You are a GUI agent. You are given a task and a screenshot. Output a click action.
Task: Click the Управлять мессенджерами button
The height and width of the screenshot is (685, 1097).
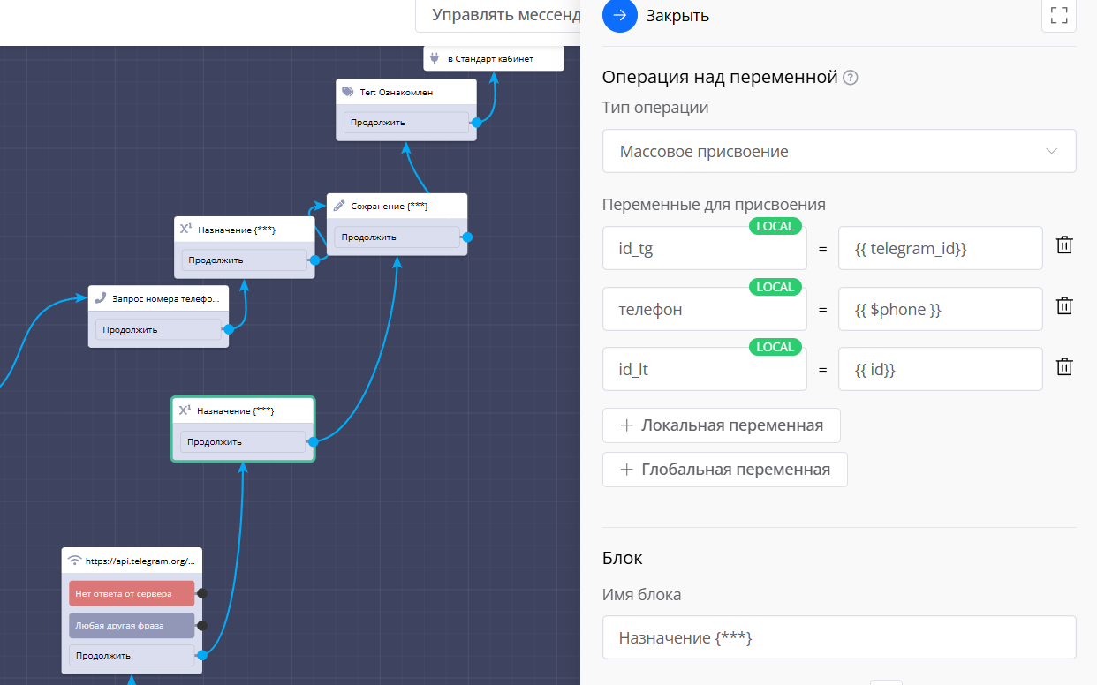[x=499, y=15]
